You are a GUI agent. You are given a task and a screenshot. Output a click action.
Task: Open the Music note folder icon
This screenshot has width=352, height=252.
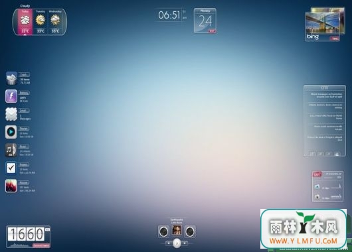[x=11, y=150]
